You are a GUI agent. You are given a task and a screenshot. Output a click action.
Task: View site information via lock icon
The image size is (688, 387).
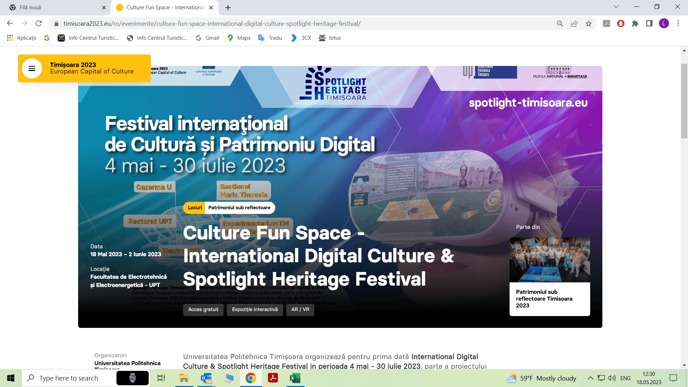(x=56, y=24)
